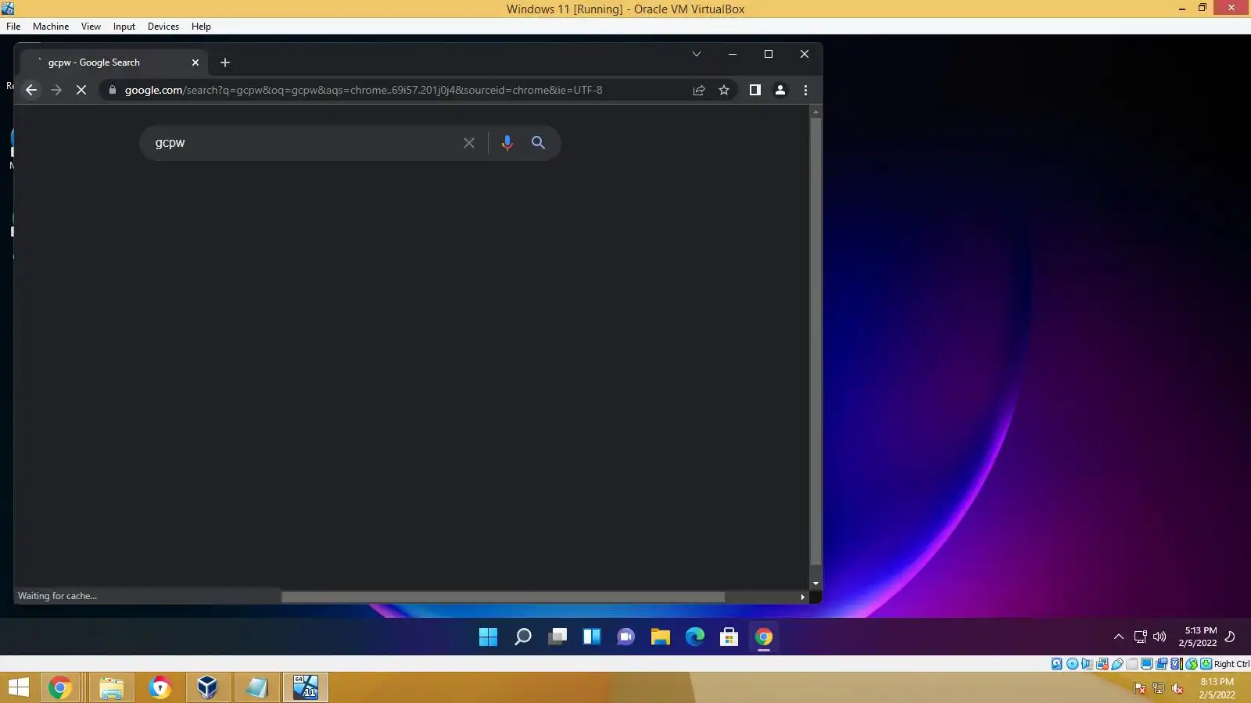Click the Chrome address bar URL

tap(364, 90)
